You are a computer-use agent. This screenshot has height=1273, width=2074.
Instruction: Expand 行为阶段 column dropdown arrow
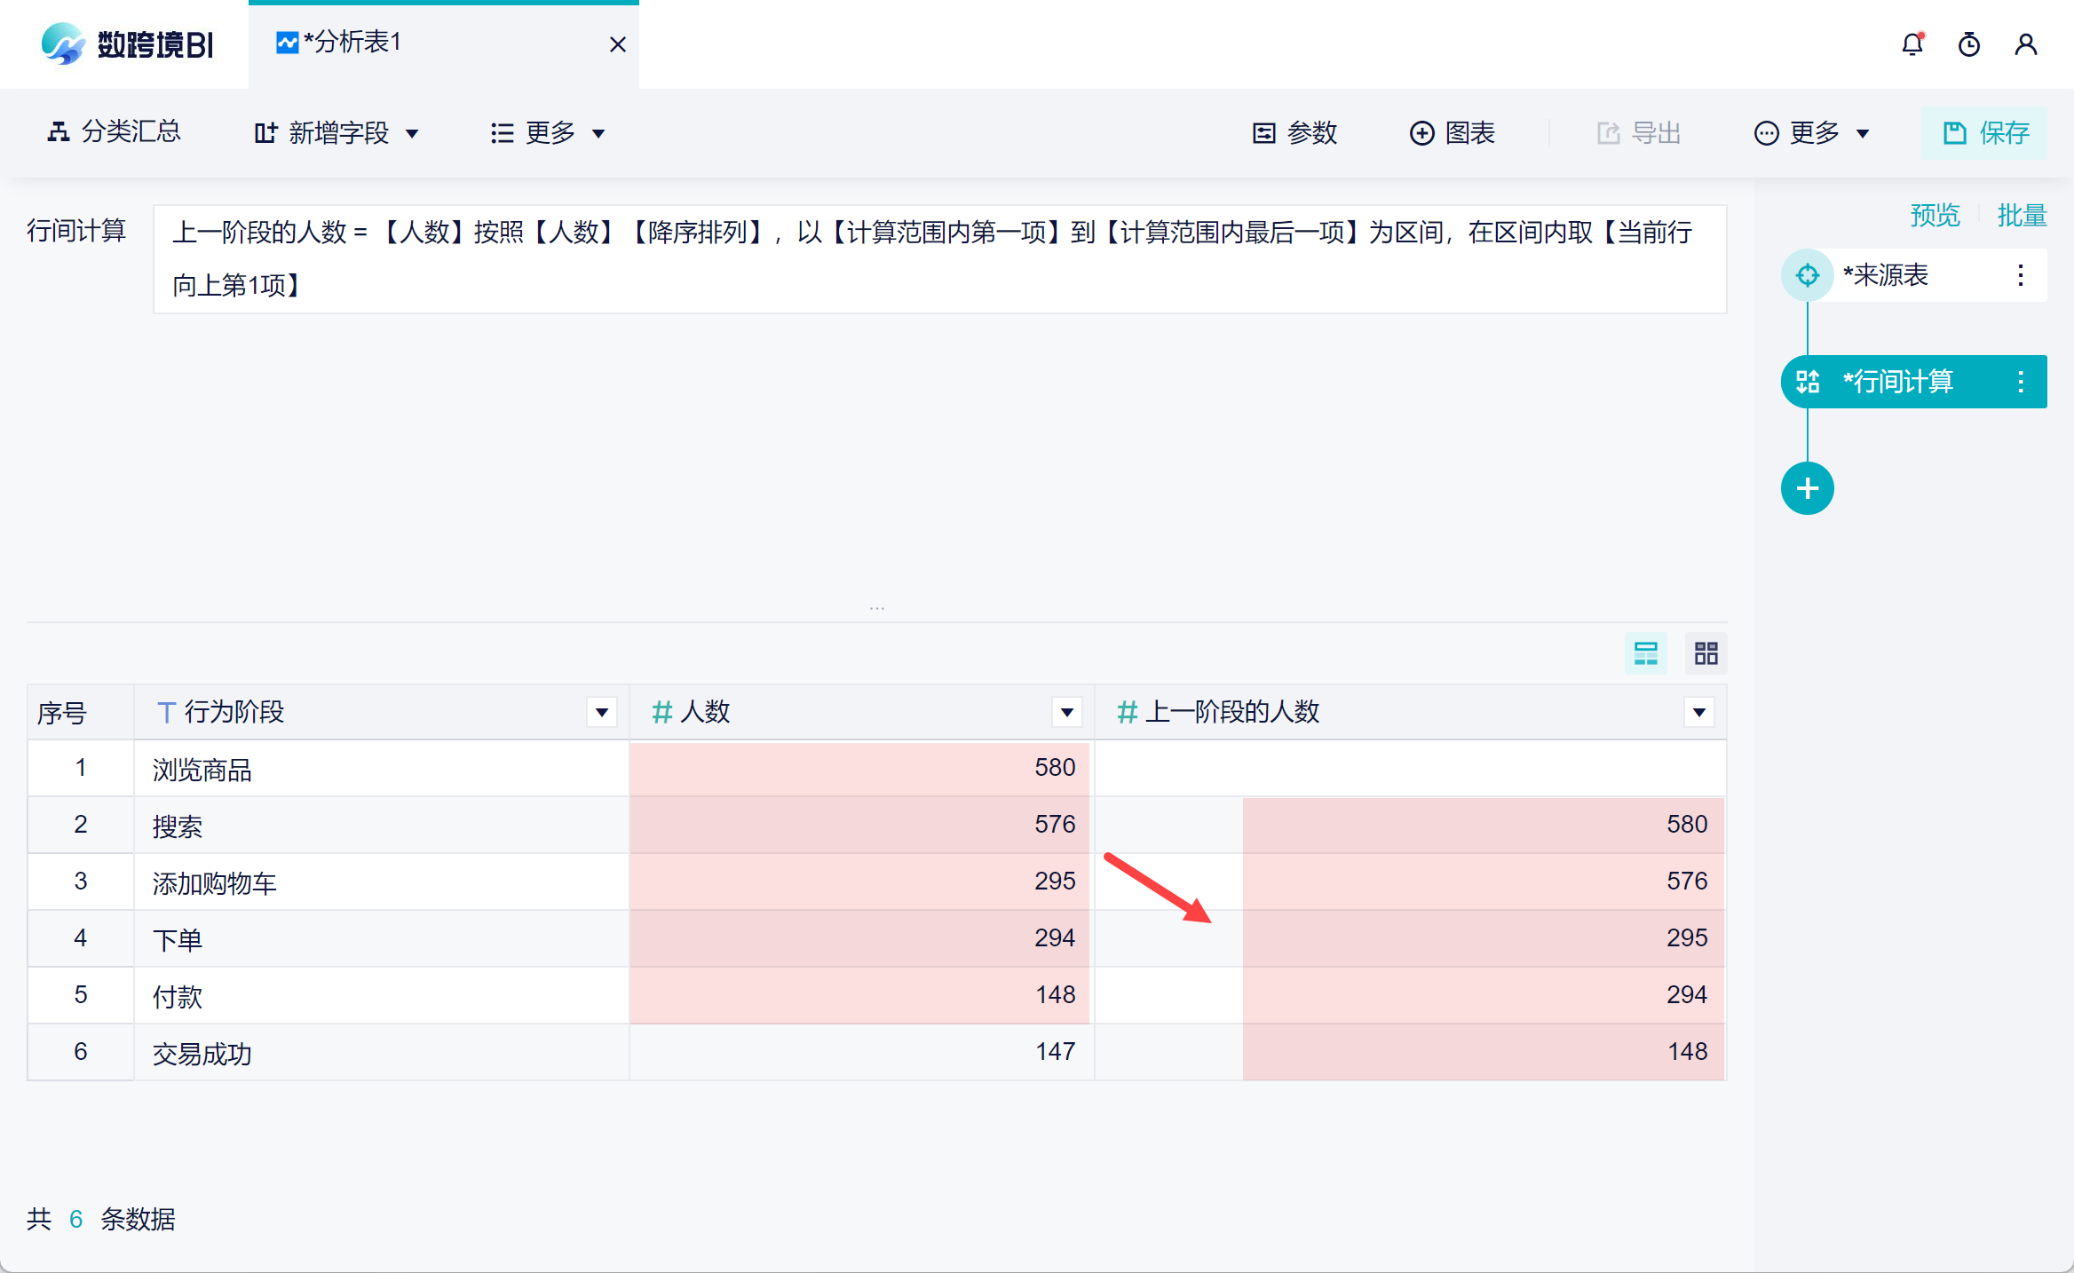click(602, 712)
